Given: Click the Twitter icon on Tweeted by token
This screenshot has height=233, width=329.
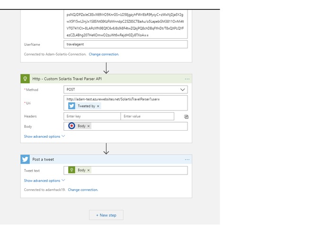Looking at the screenshot, I should [x=71, y=106].
